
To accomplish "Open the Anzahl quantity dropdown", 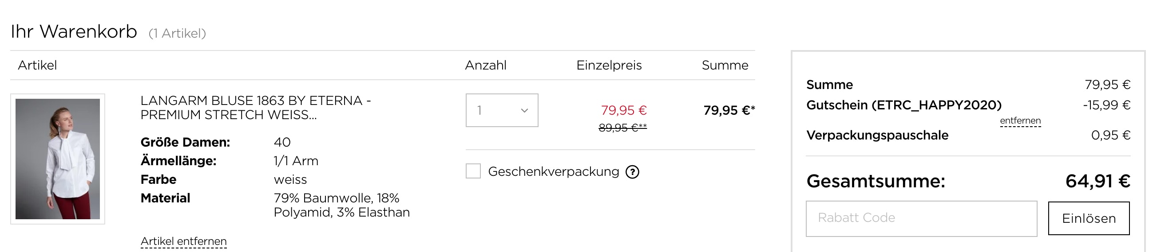I will pos(501,110).
